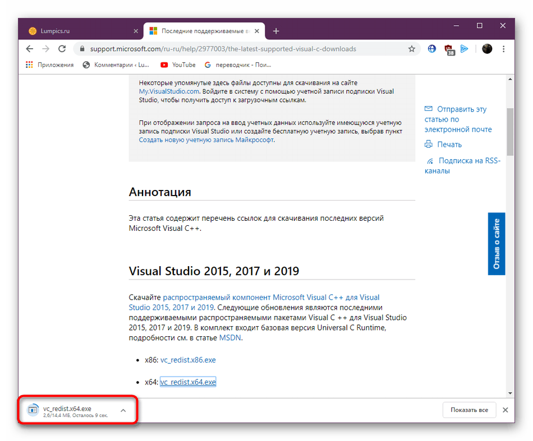
Task: Open the Google Apps grid icon
Action: (29, 64)
